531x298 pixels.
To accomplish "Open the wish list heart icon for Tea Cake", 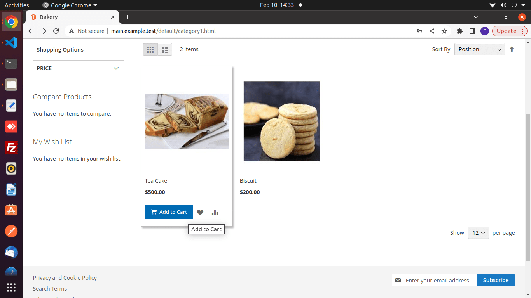I will click(x=200, y=212).
